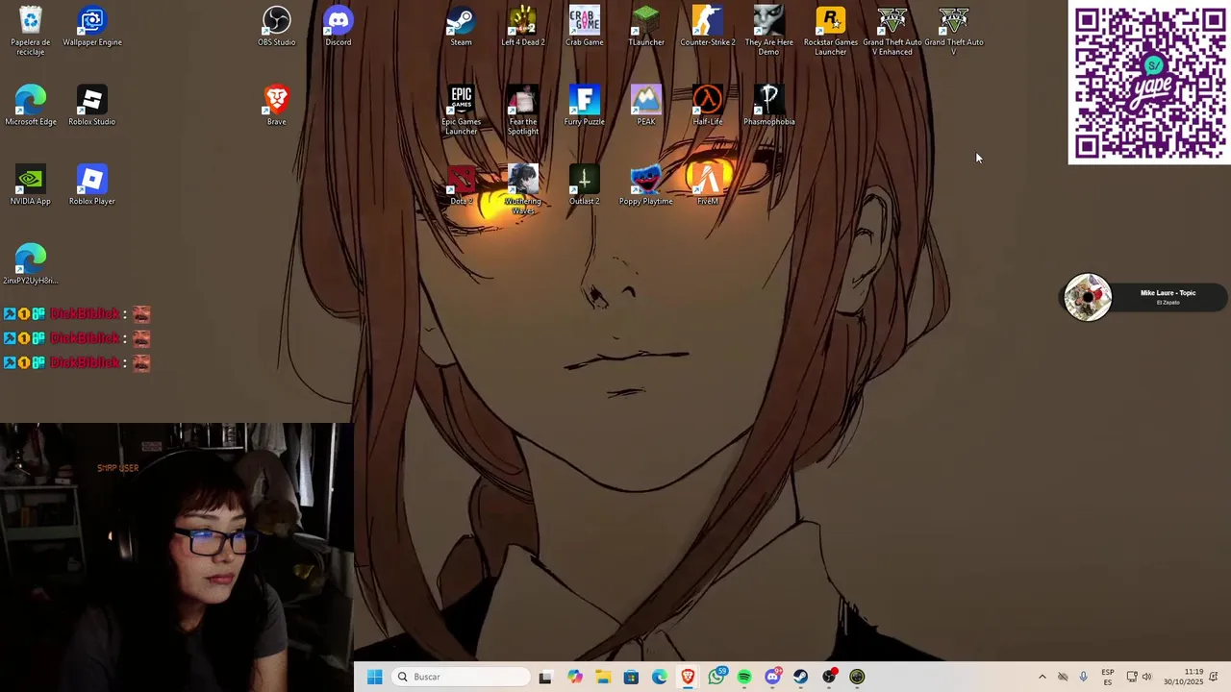The width and height of the screenshot is (1231, 692).
Task: Select the Dota 2 desktop icon
Action: pos(462,185)
